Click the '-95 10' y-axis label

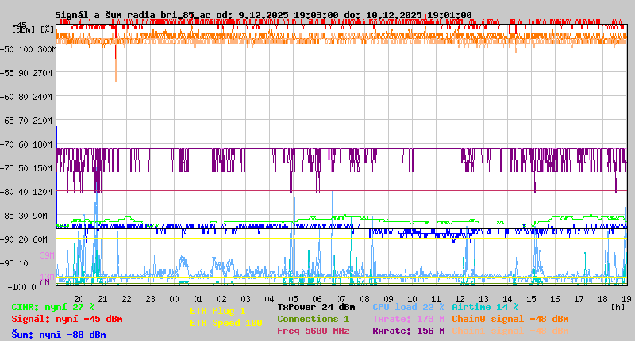click(x=14, y=263)
